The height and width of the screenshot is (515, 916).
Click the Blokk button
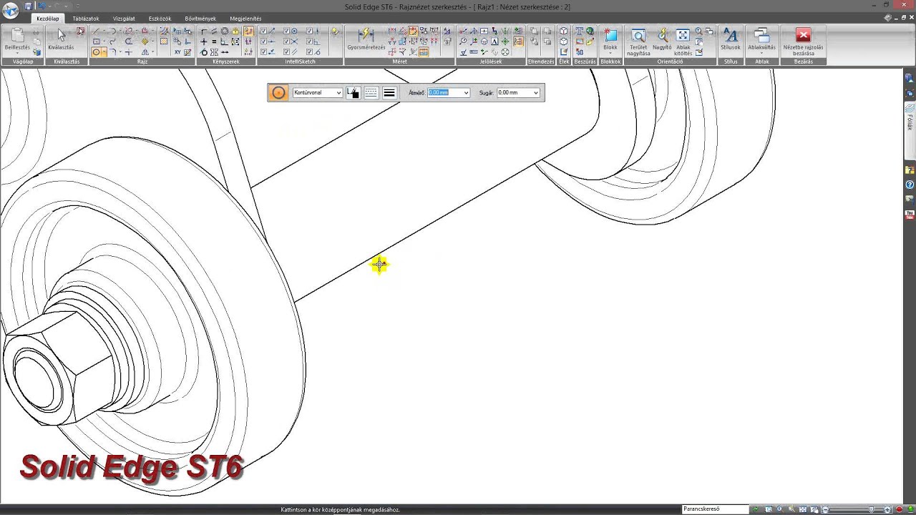pyautogui.click(x=610, y=39)
